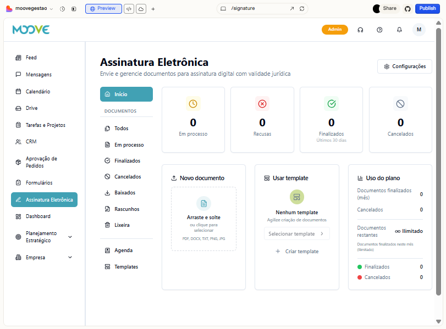Open the Lixeira trash section
The width and height of the screenshot is (446, 329).
[126, 225]
